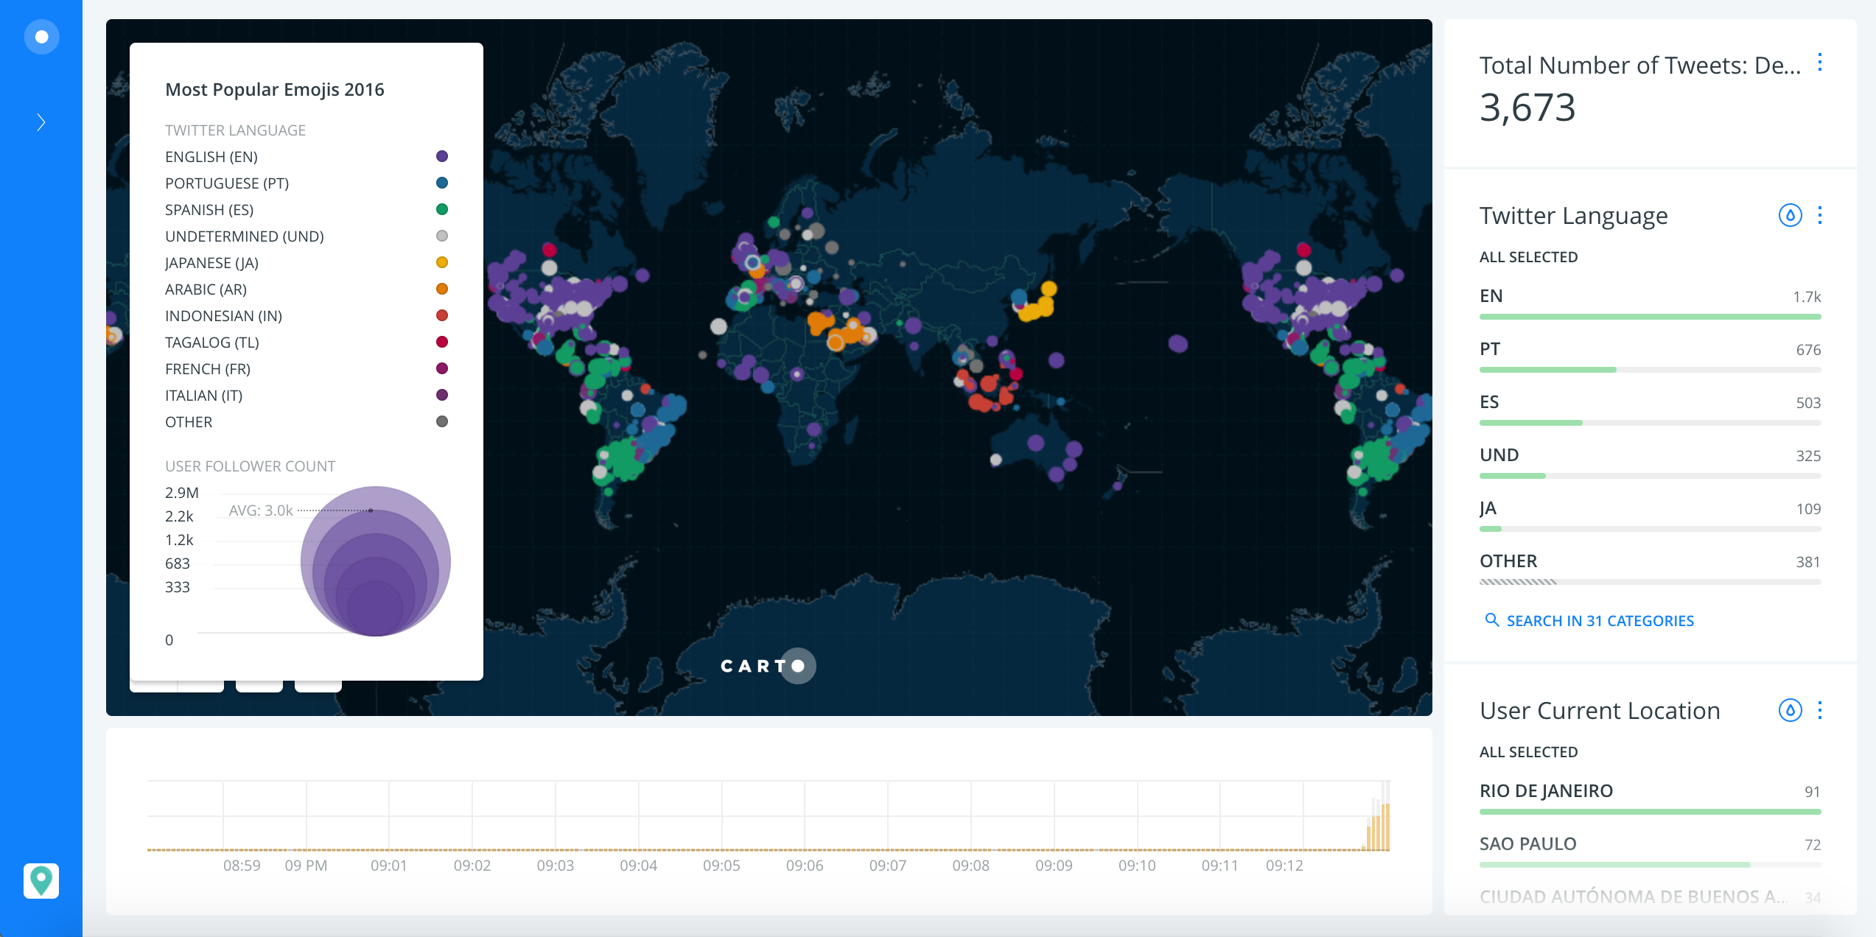Open User Current Location widget three-dot menu

pyautogui.click(x=1819, y=710)
